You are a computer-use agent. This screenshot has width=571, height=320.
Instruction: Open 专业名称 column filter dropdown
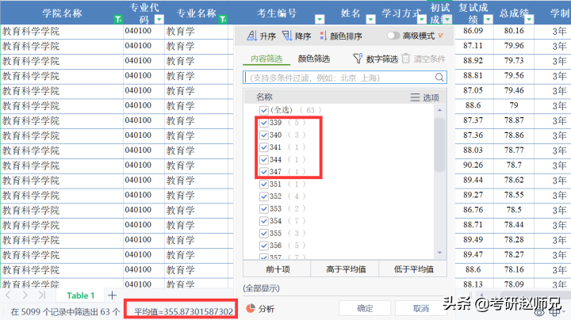coord(223,19)
